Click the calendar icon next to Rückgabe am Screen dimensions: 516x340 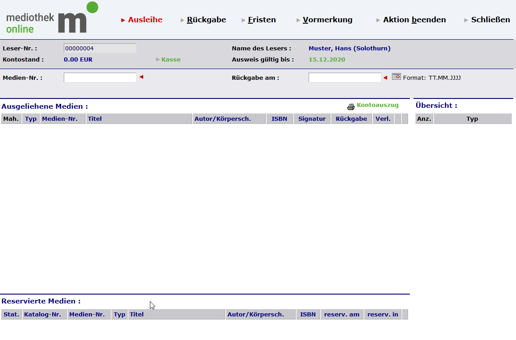[396, 77]
